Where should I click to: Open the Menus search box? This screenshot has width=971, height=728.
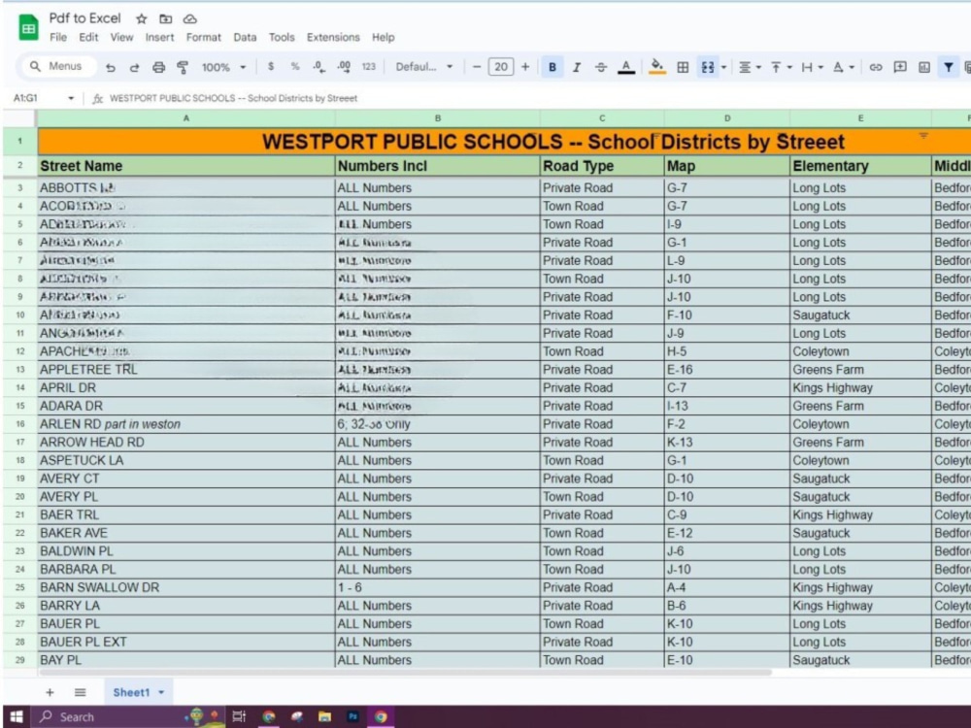[x=57, y=66]
